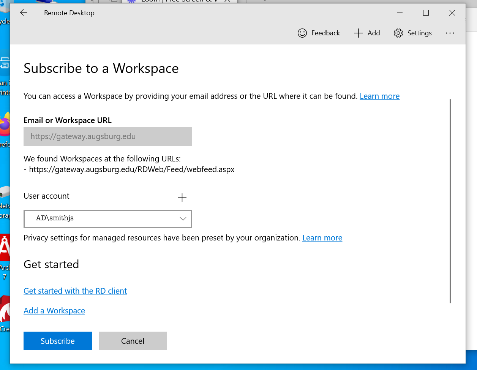Open Get started with the RD client link
Image resolution: width=477 pixels, height=370 pixels.
coord(75,291)
